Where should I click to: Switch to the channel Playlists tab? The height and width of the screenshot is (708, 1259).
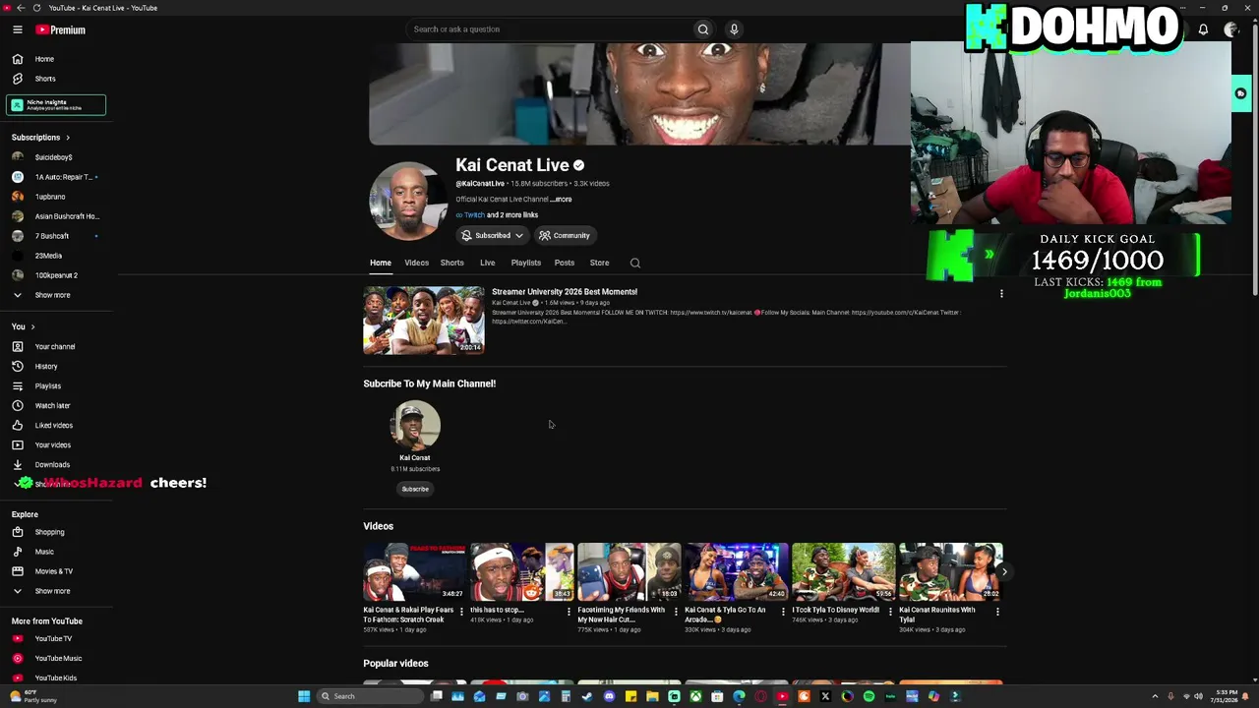(526, 264)
